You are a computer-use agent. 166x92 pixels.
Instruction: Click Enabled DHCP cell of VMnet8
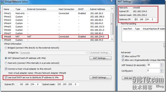pyautogui.click(x=82, y=36)
